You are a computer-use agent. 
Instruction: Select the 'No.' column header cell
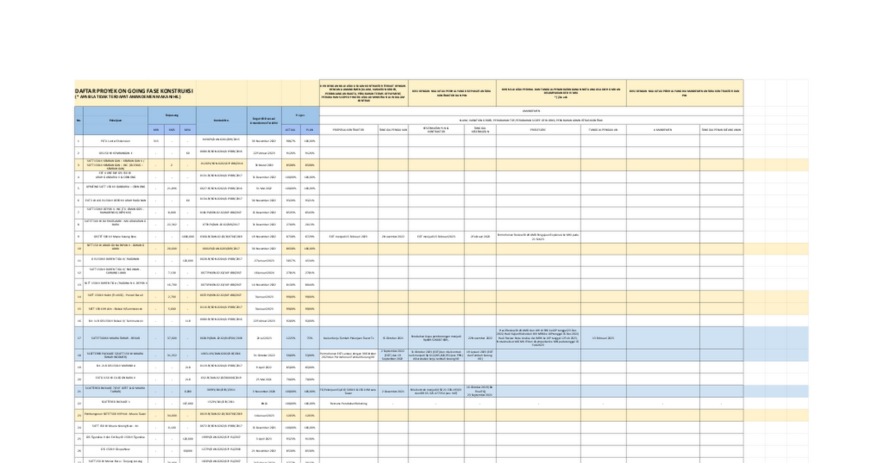[78, 120]
